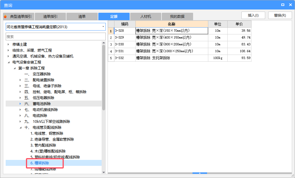This screenshot has width=295, height=178.
Task: Select row 槽架拆除 宽×深(800×200mm以内)
Action: tap(172, 44)
